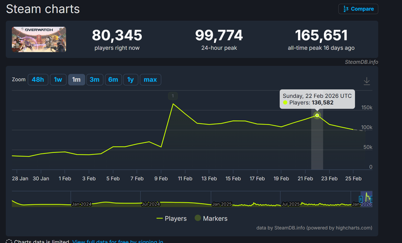Grab the left navigator range handle
Viewport: 402px width, 243px height.
[361, 199]
